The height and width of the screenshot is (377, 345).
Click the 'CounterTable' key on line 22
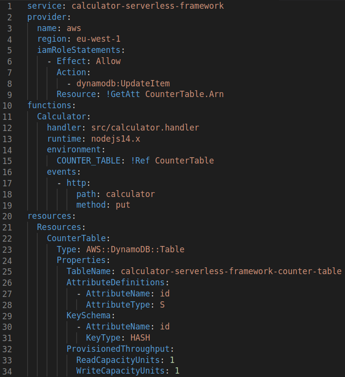coord(76,238)
